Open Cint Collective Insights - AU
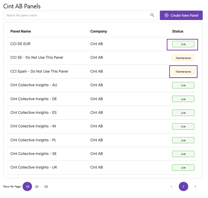 (34, 85)
